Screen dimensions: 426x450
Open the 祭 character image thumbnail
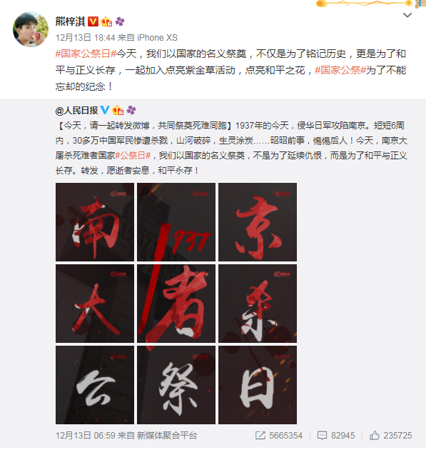coord(176,385)
